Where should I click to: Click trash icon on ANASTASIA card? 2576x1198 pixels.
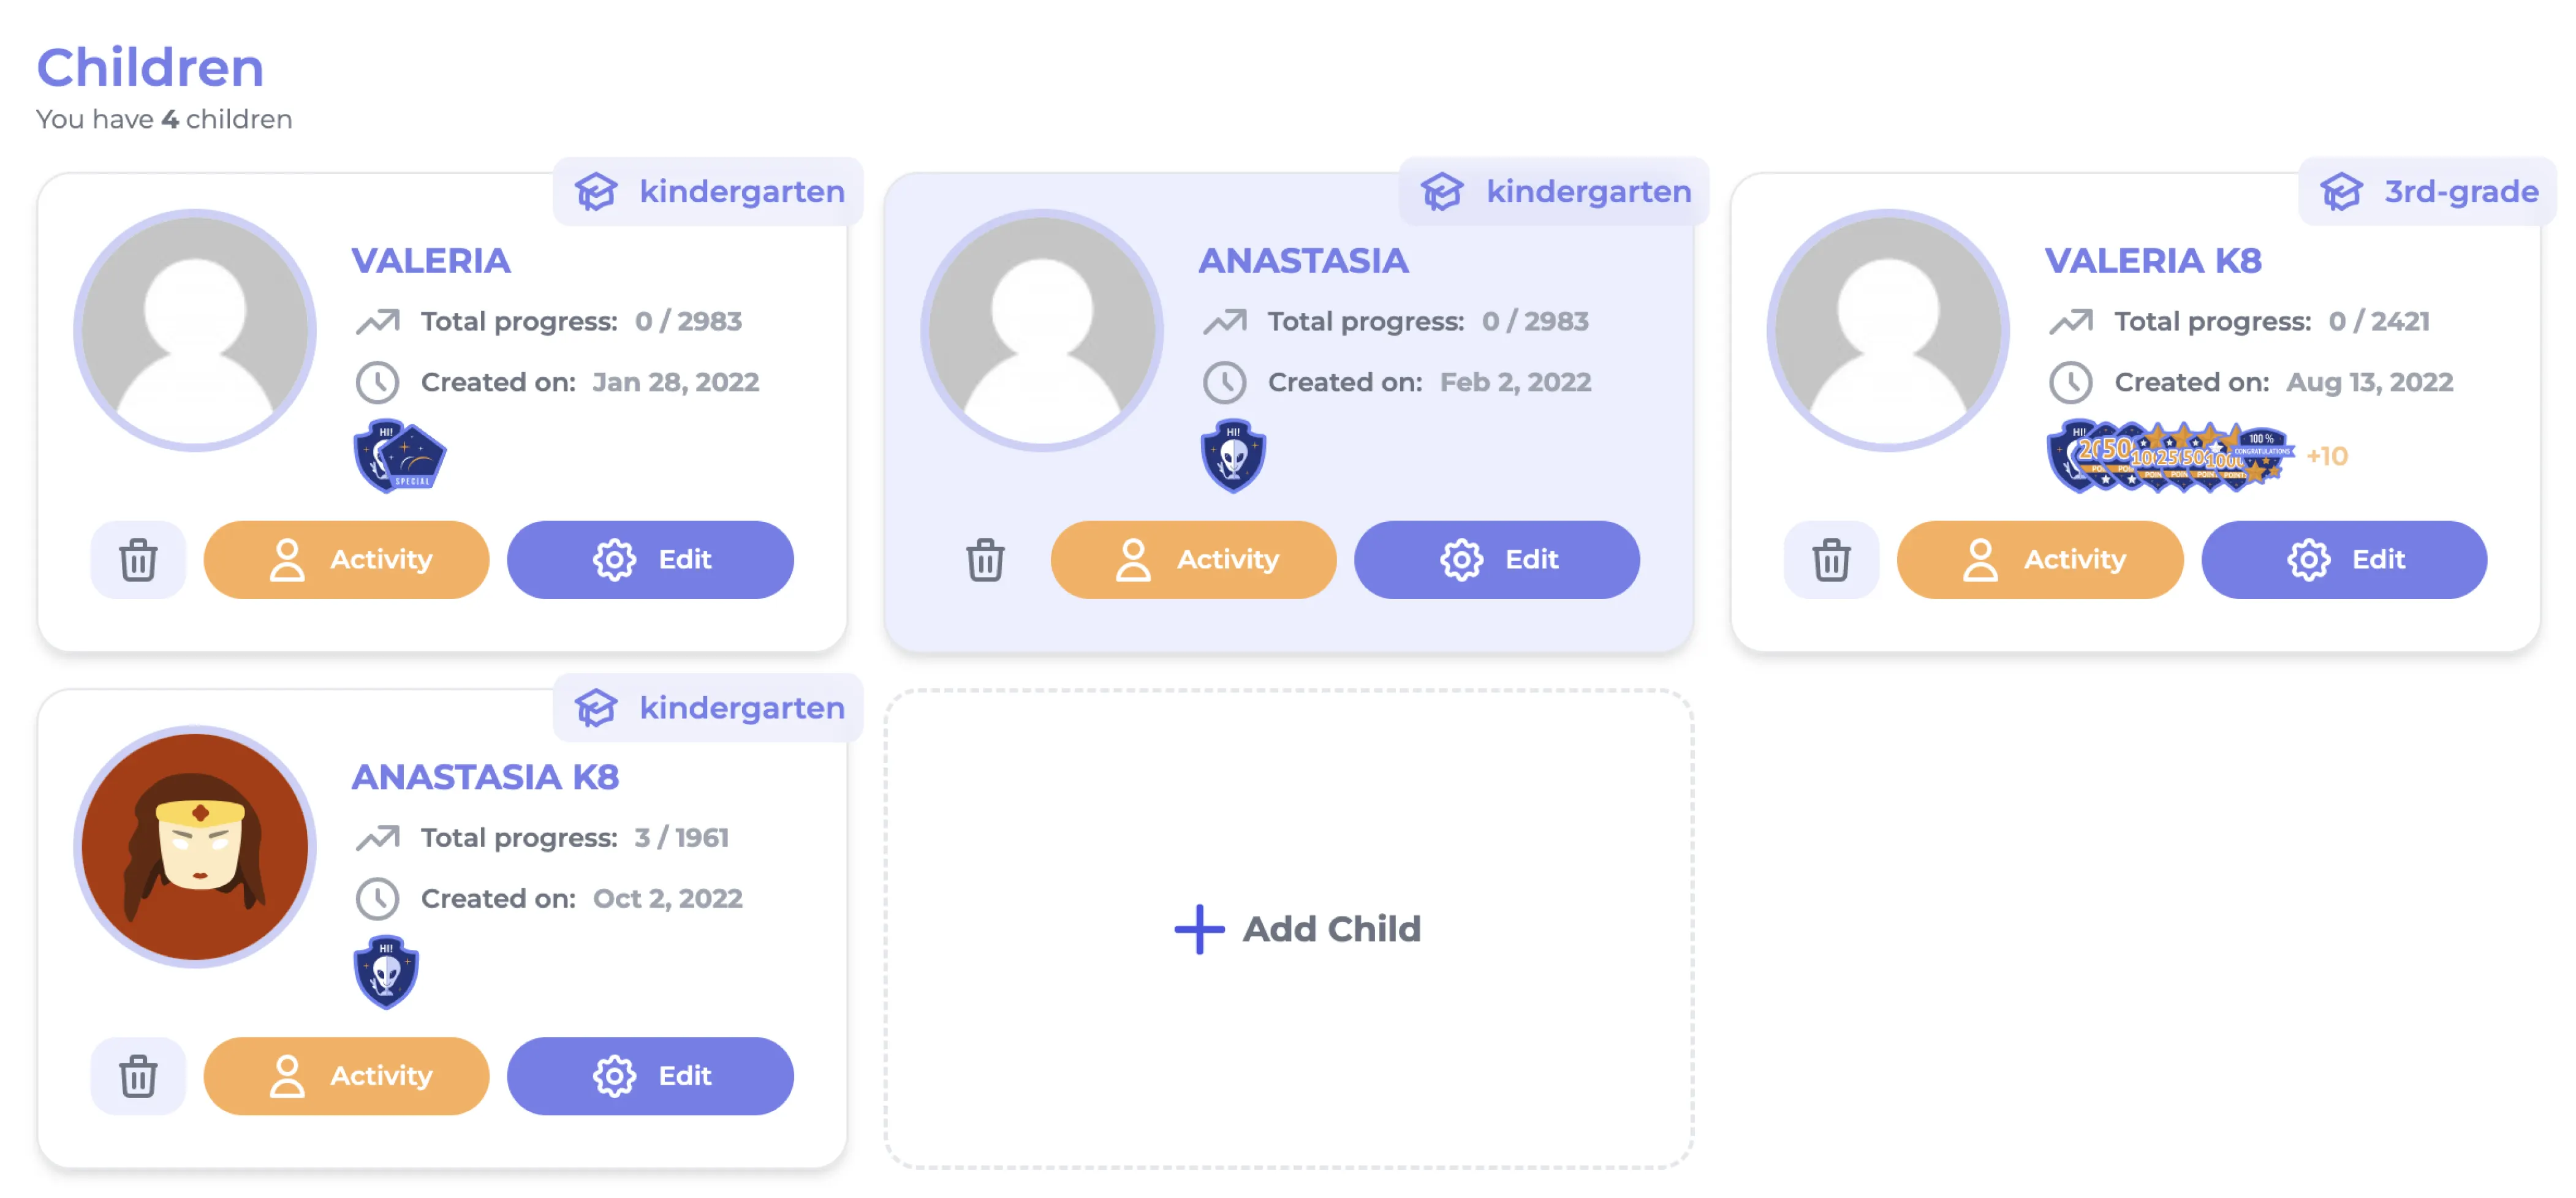pos(985,560)
